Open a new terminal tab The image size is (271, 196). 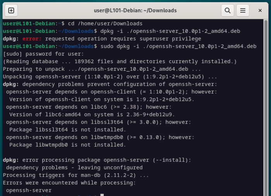tap(11, 10)
